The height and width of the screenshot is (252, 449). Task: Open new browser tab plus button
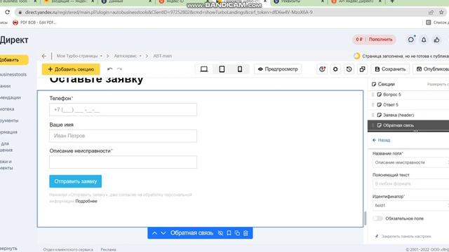click(392, 1)
